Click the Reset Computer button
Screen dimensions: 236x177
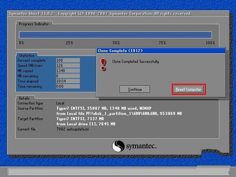pyautogui.click(x=188, y=89)
